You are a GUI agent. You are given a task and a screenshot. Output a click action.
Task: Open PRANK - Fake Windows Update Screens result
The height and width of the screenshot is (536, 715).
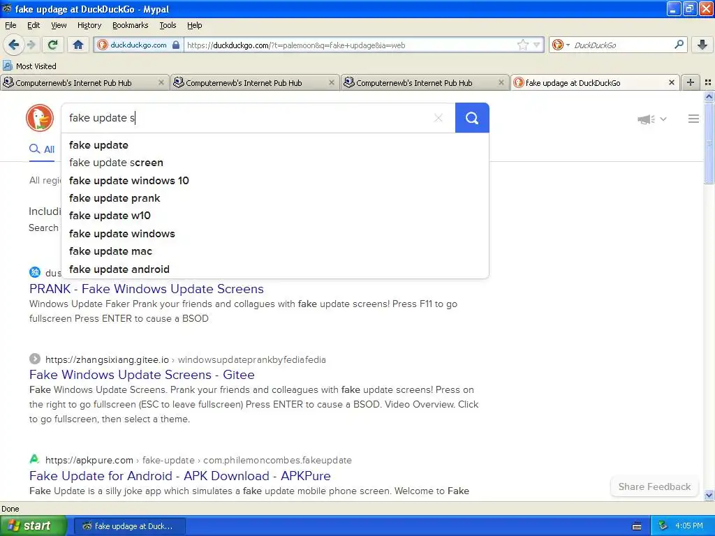147,288
